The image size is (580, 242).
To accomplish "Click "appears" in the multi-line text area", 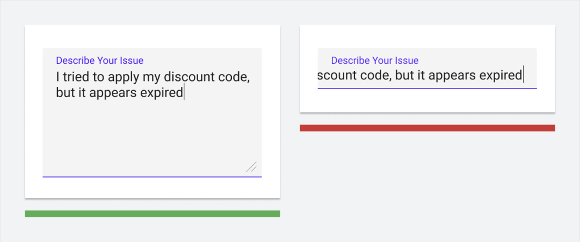I will pyautogui.click(x=112, y=93).
